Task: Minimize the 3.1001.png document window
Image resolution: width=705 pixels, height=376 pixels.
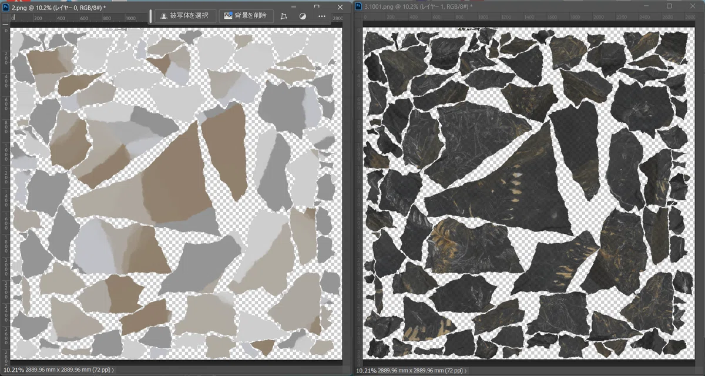Action: [x=646, y=5]
